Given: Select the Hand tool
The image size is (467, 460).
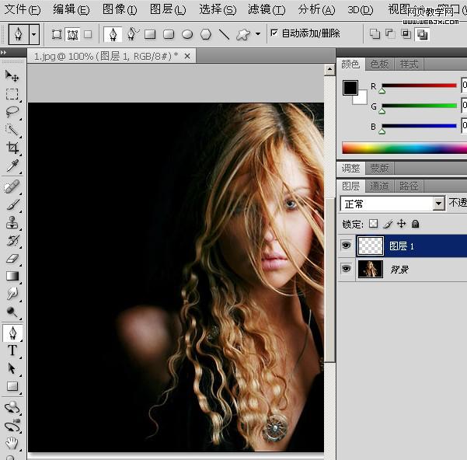Looking at the screenshot, I should click(12, 443).
